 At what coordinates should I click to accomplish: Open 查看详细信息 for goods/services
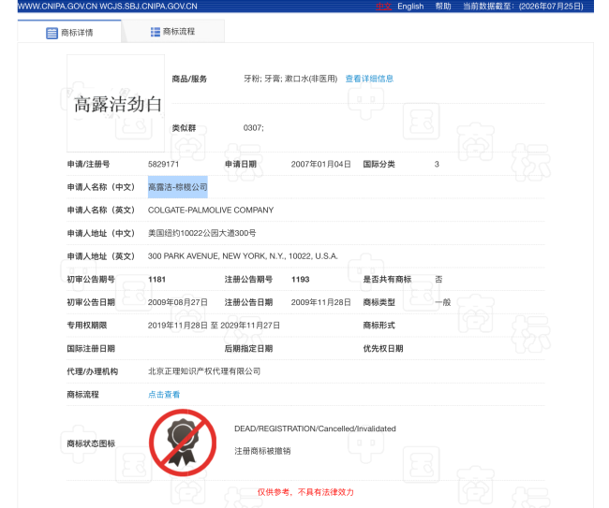pyautogui.click(x=369, y=79)
